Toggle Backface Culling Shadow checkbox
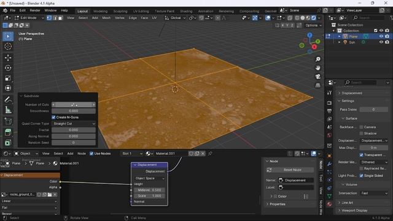393x221 pixels. coord(362,133)
